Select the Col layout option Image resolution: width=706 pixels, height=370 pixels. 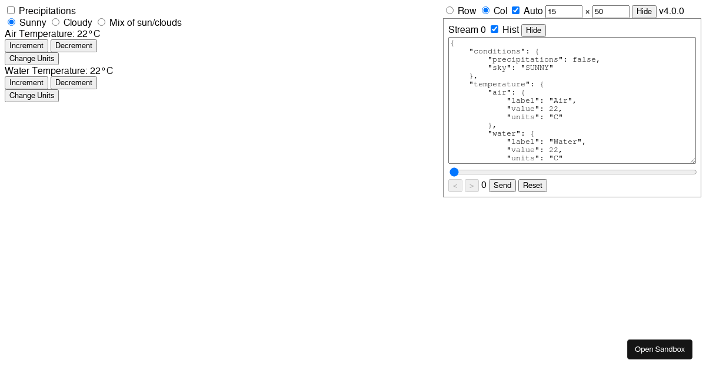coord(485,10)
